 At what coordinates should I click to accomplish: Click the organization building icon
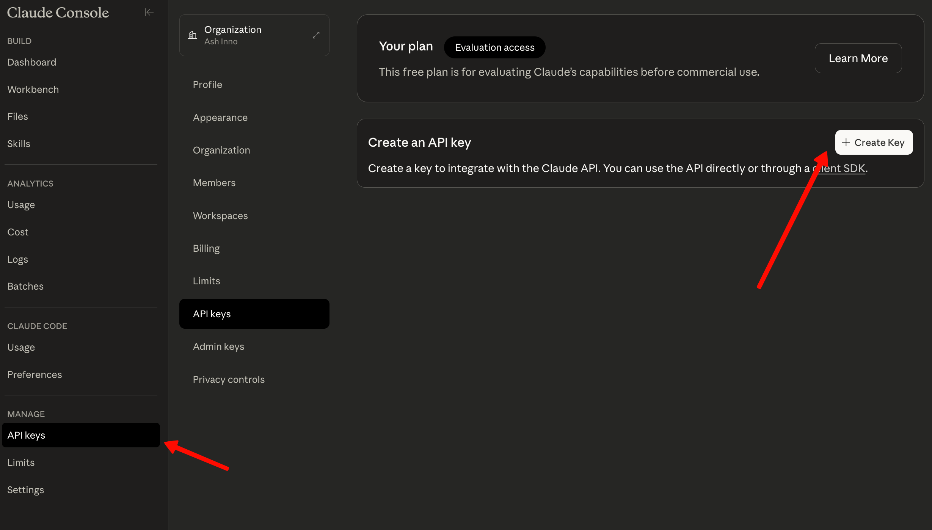click(193, 35)
